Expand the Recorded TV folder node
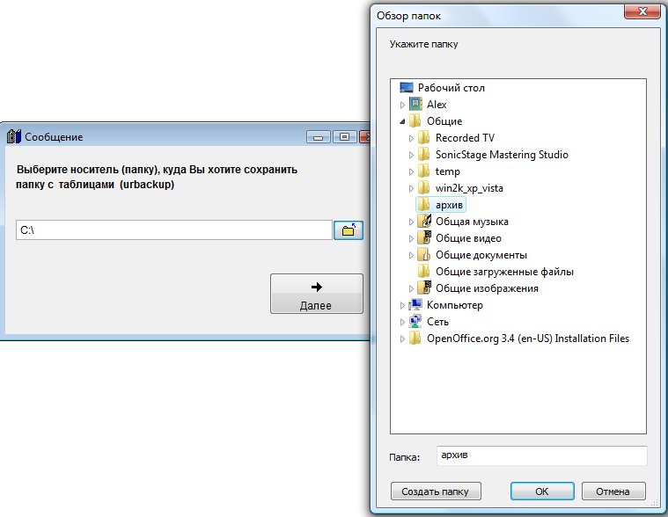 pos(411,138)
